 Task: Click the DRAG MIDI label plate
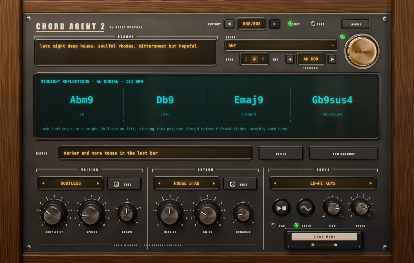click(324, 237)
